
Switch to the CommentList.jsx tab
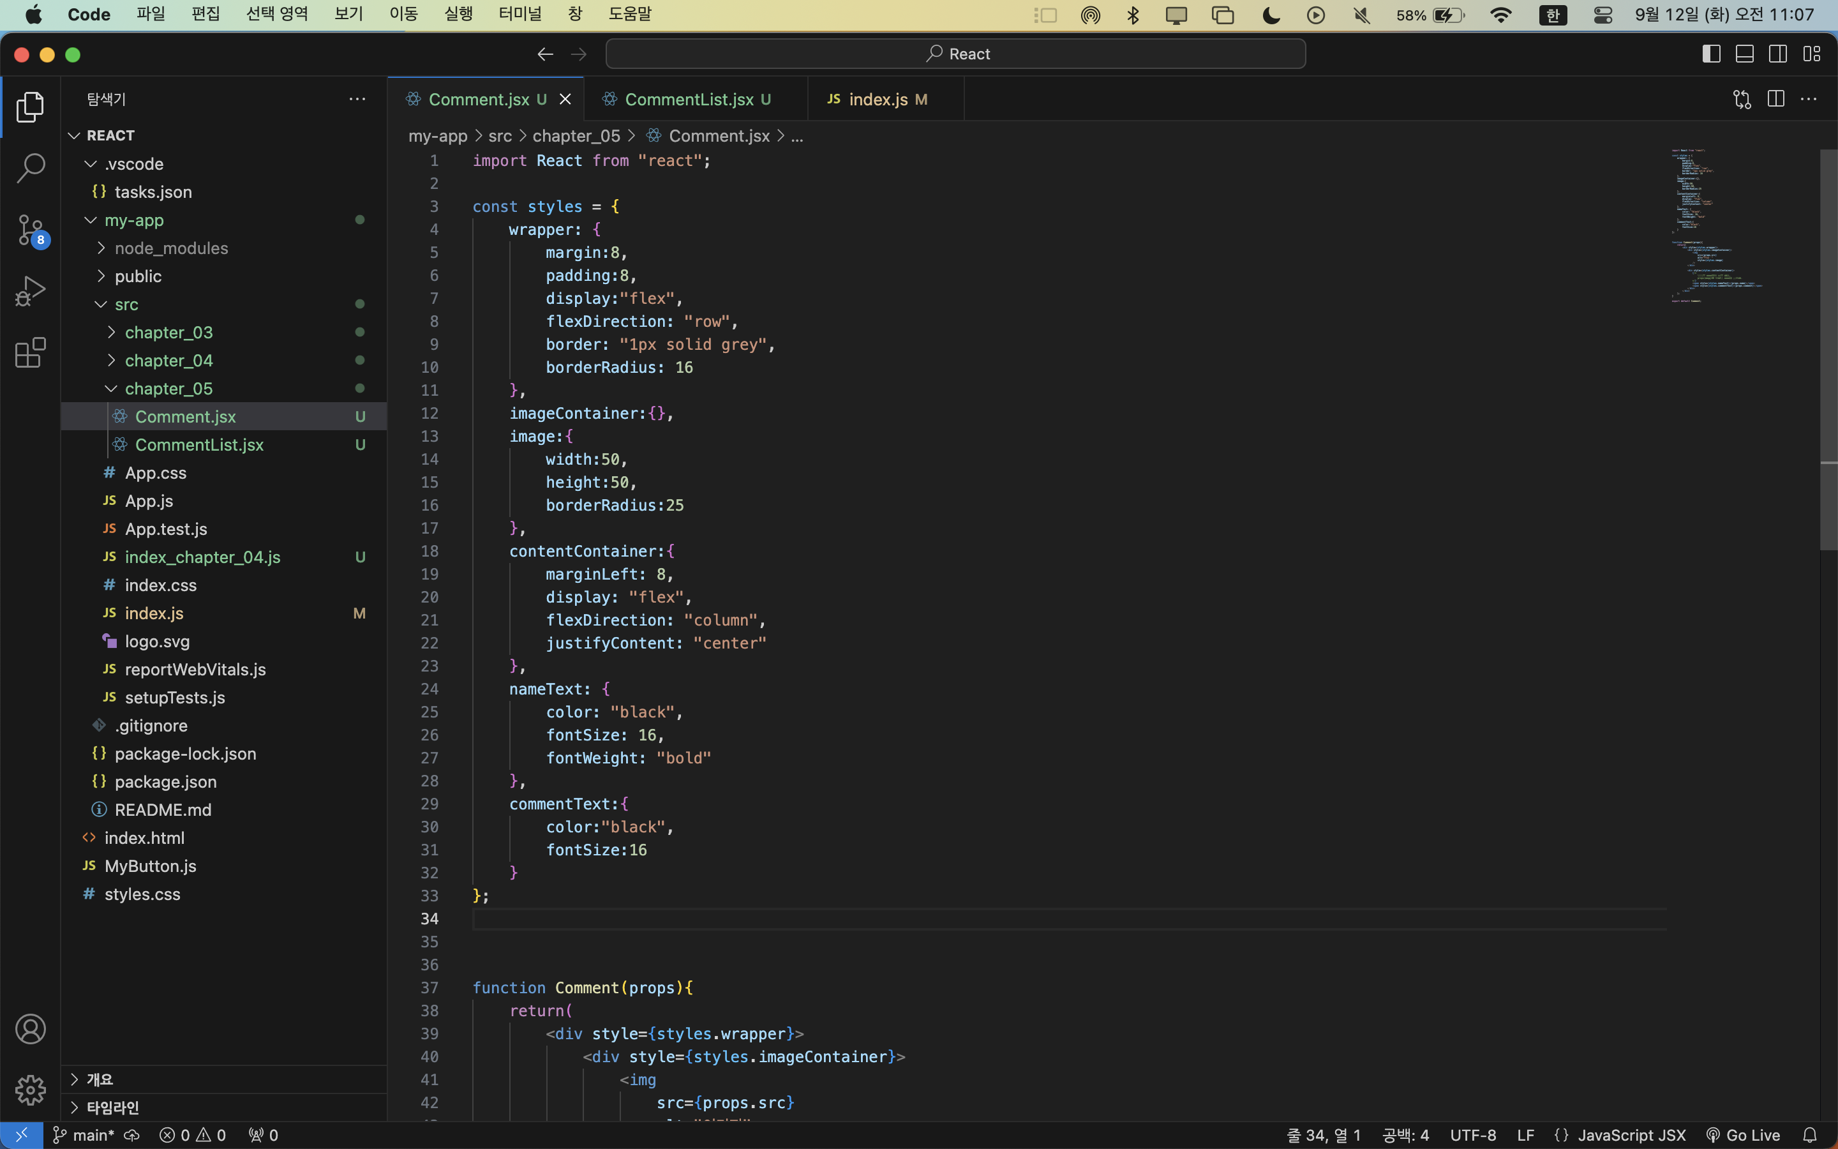coord(688,100)
